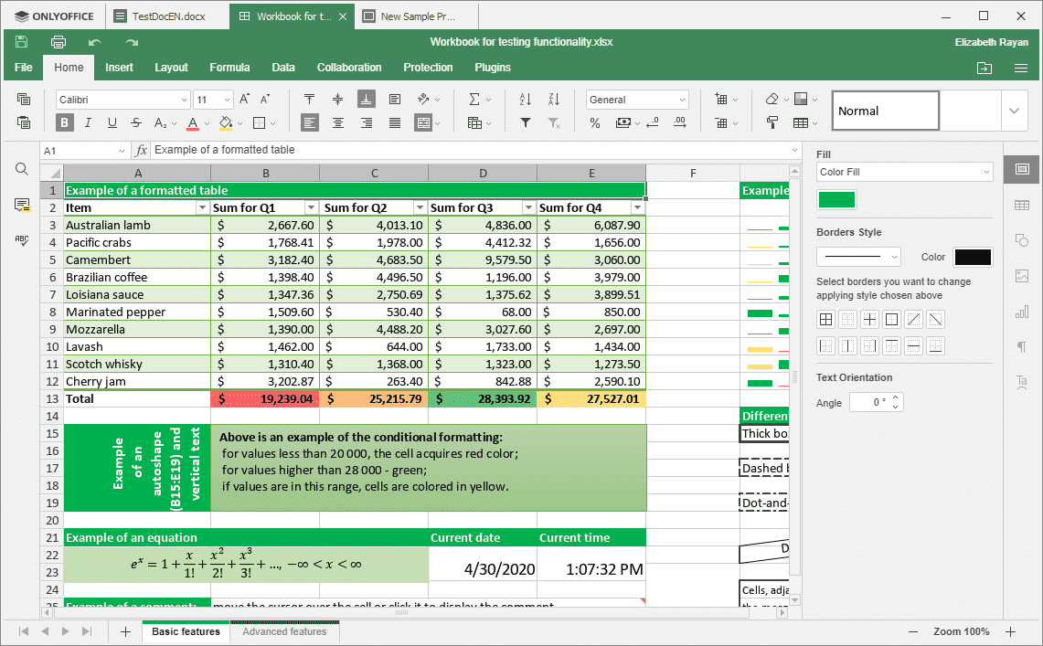
Task: Redo the last undone action
Action: [x=131, y=43]
